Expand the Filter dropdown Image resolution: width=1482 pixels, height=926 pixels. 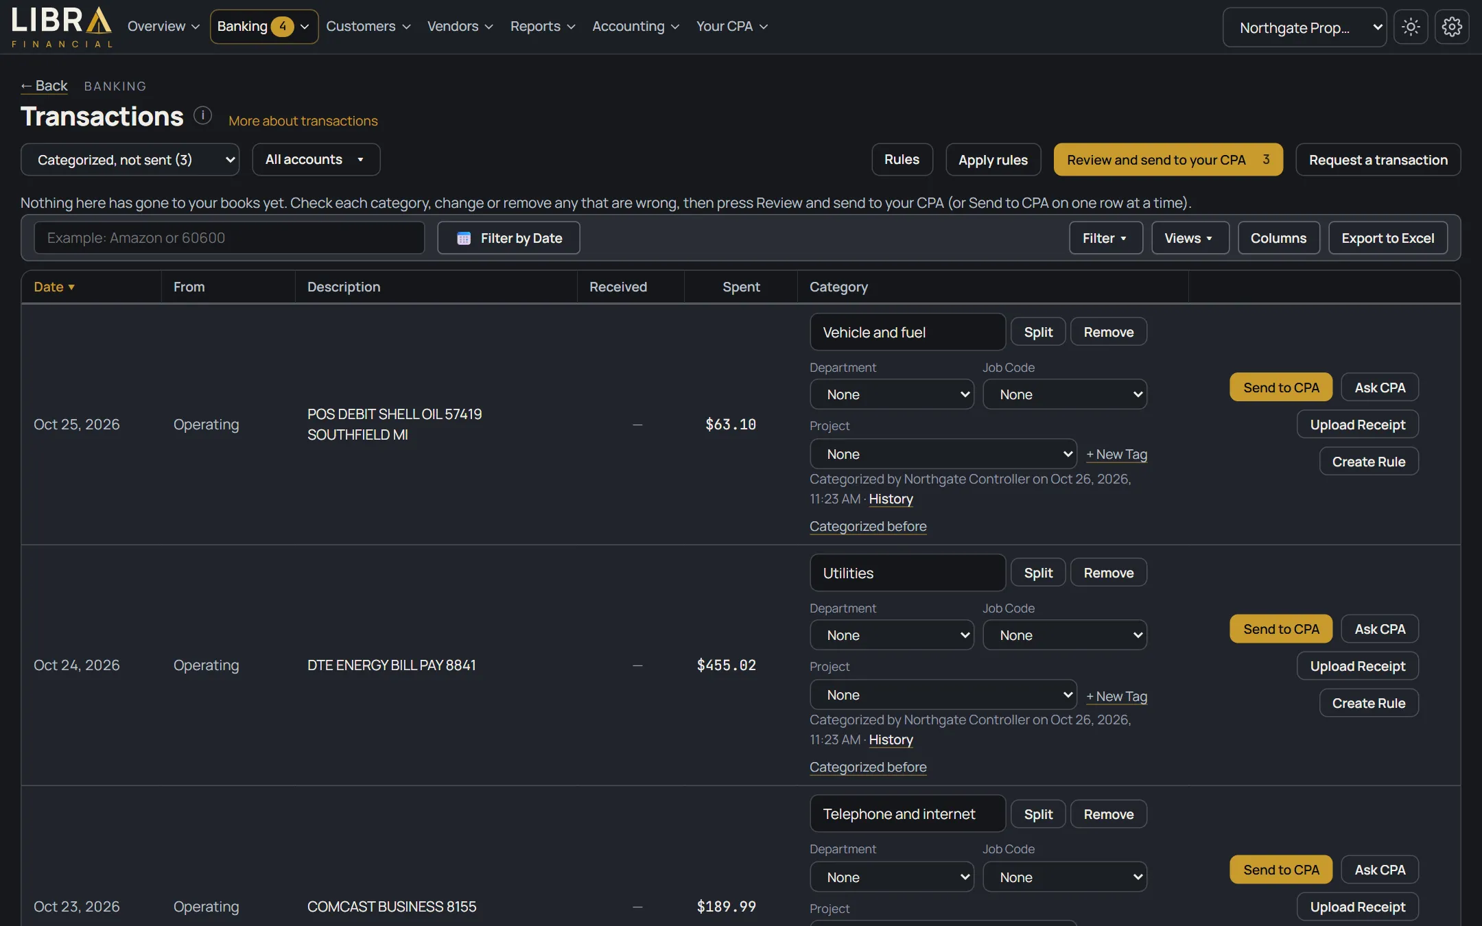click(1105, 238)
